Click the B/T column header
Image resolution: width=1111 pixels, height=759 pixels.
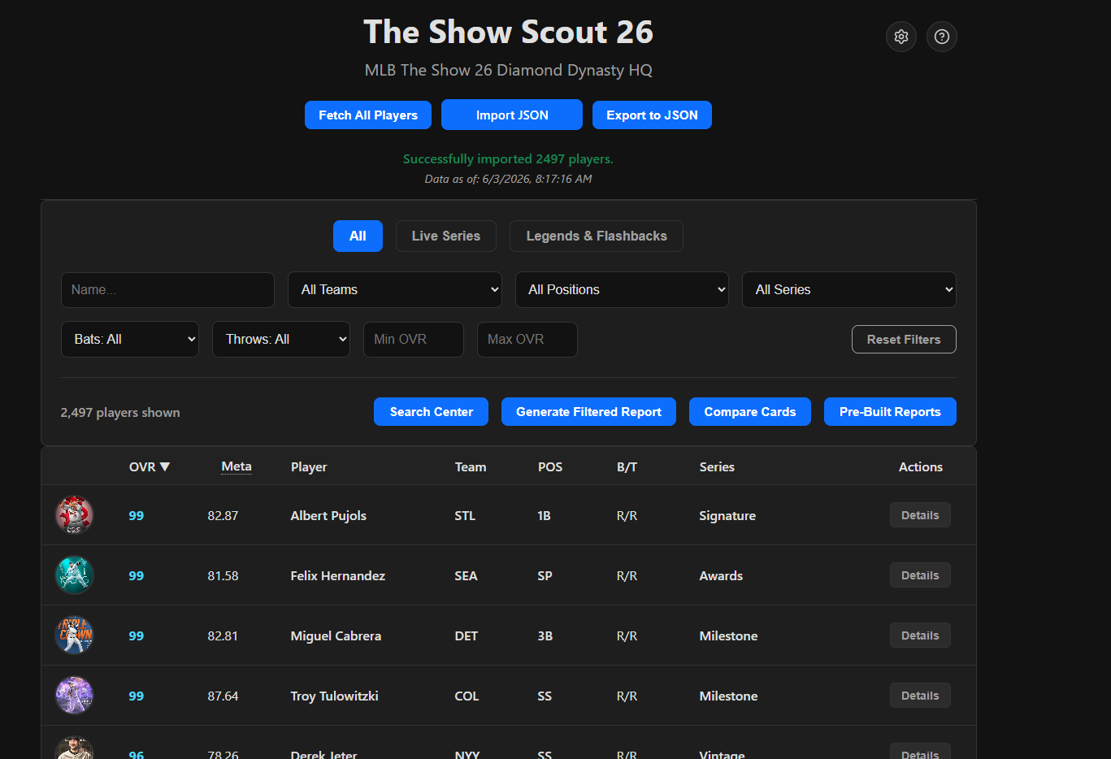click(627, 467)
